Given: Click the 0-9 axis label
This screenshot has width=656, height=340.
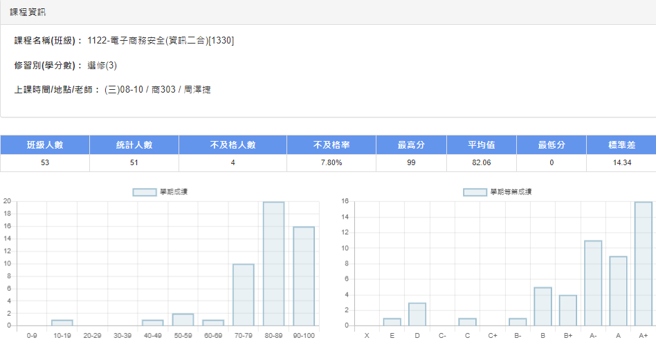Looking at the screenshot, I should click(32, 336).
